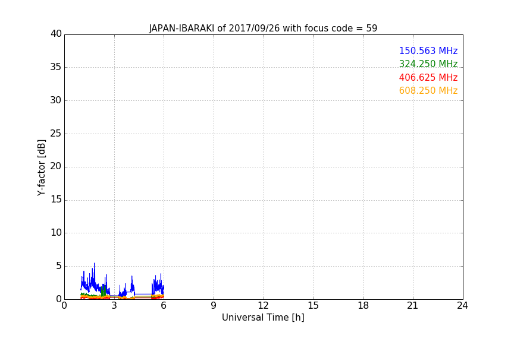The height and width of the screenshot is (342, 514).
Task: Click the plot title JAPAN-IBARAKI of 2017/09/26
Action: (x=263, y=28)
